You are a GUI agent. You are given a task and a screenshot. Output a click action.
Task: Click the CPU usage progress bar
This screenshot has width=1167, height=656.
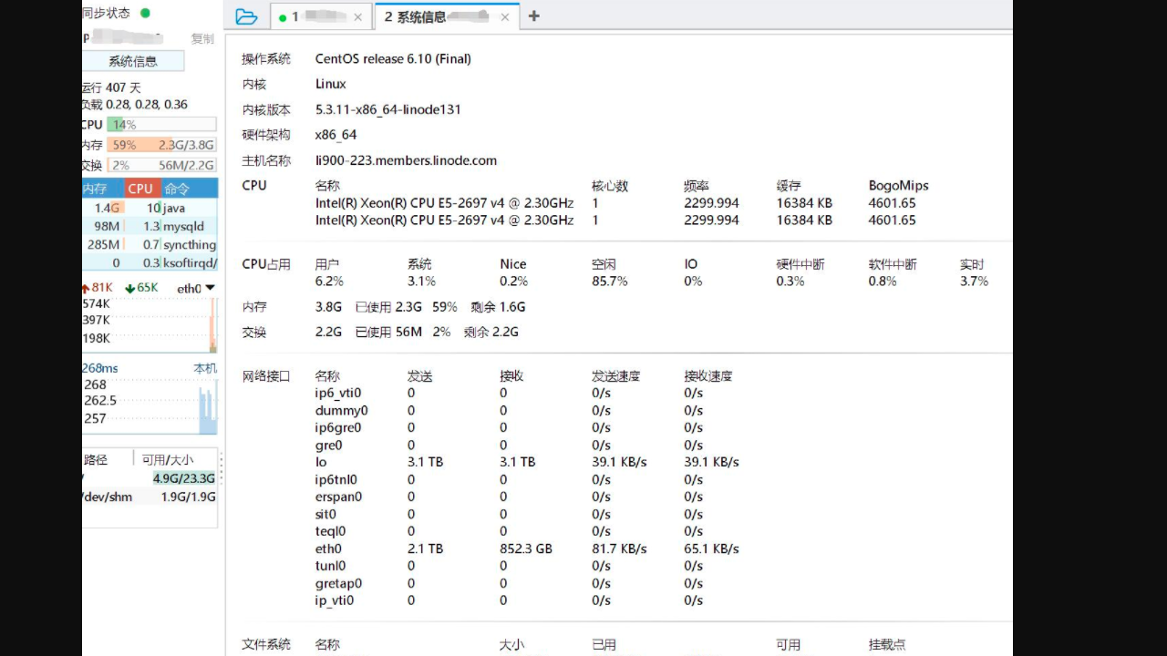pos(155,124)
